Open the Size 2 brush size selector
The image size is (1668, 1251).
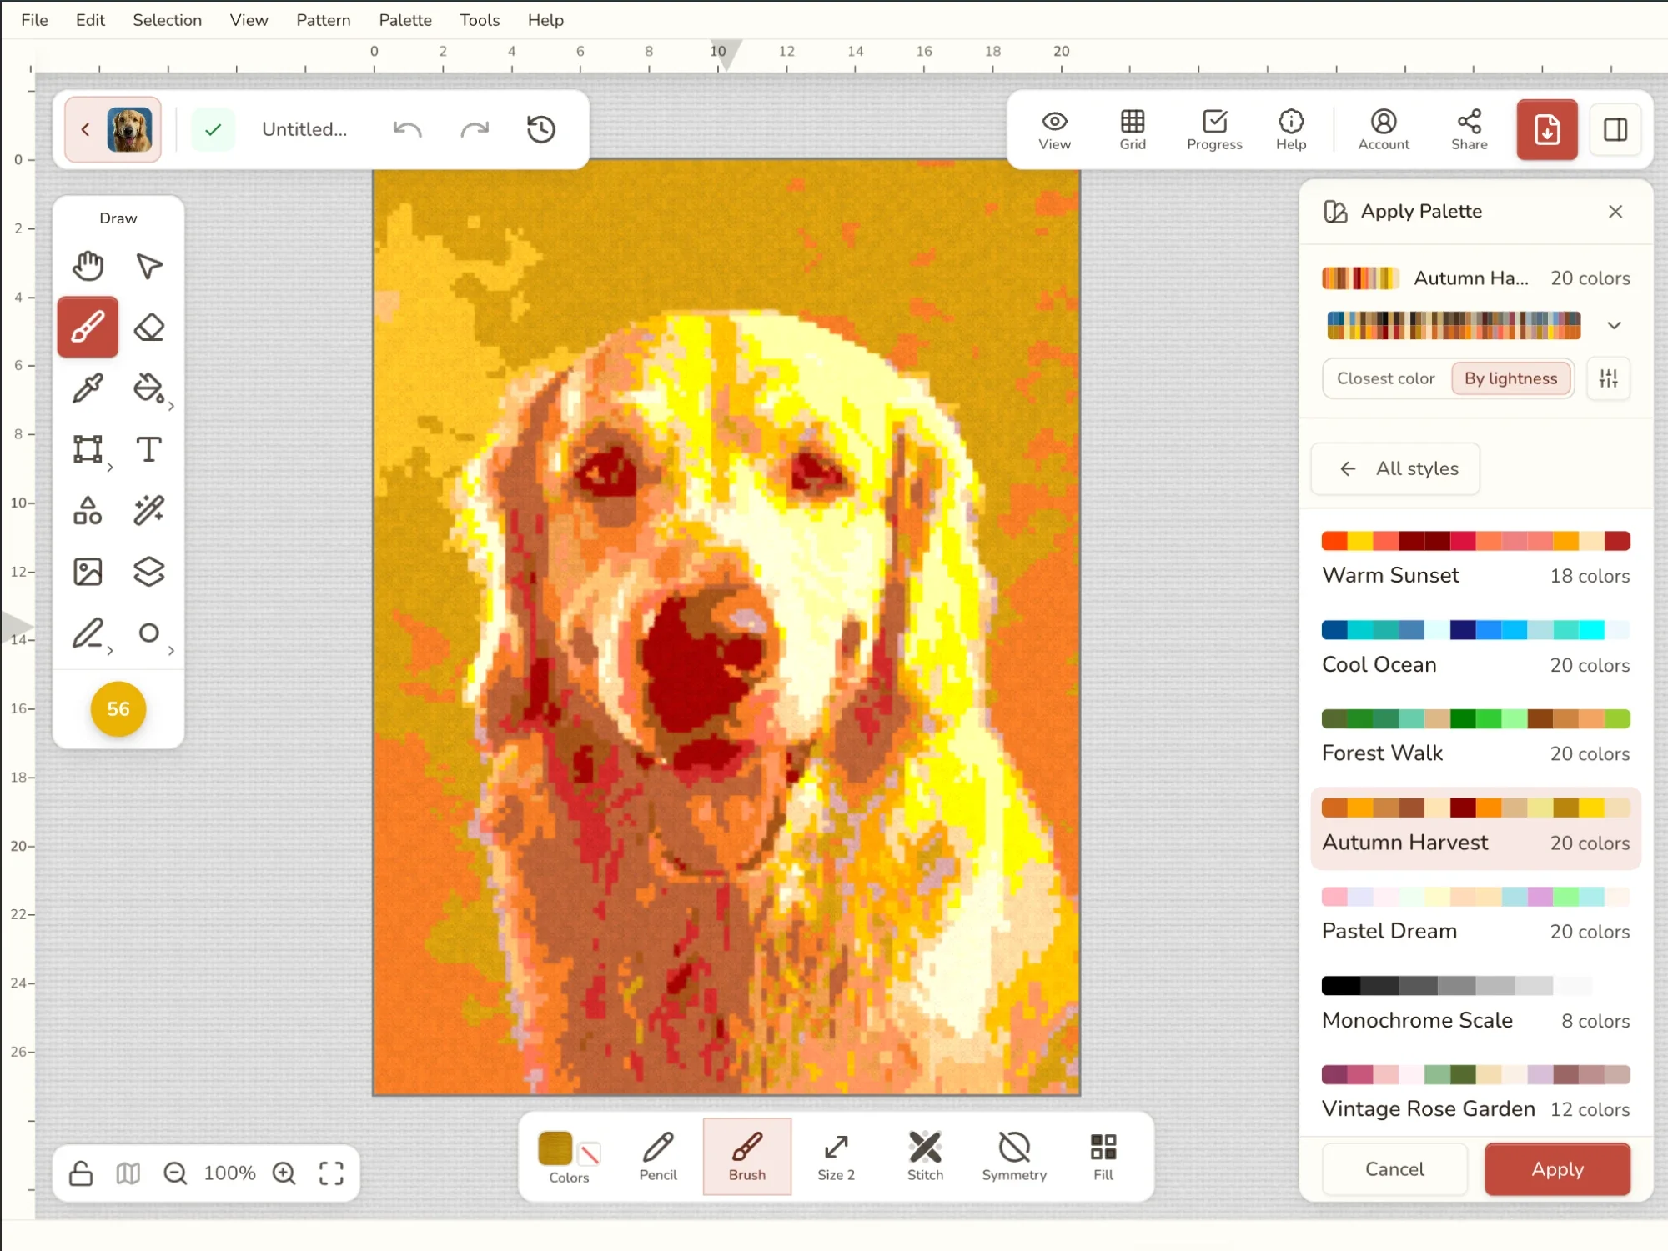pos(836,1157)
